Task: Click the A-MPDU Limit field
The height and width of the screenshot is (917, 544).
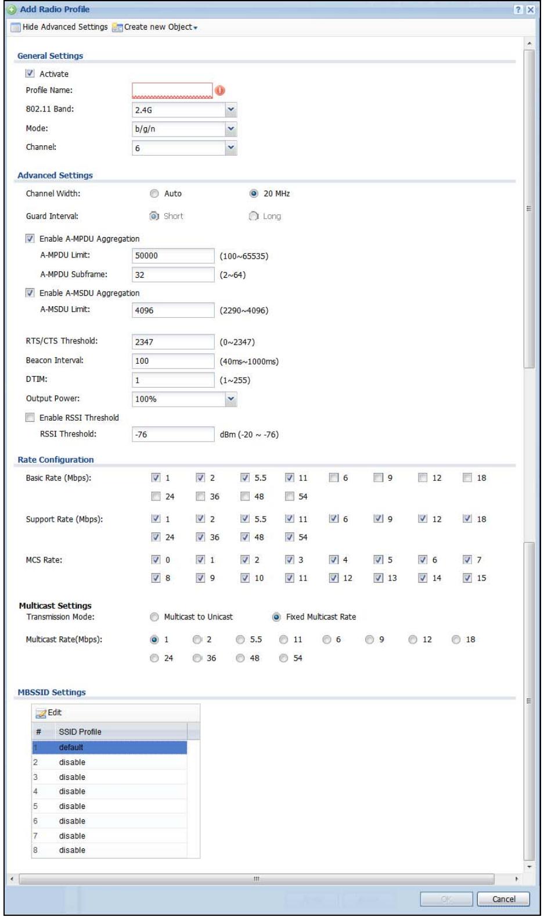Action: click(173, 256)
